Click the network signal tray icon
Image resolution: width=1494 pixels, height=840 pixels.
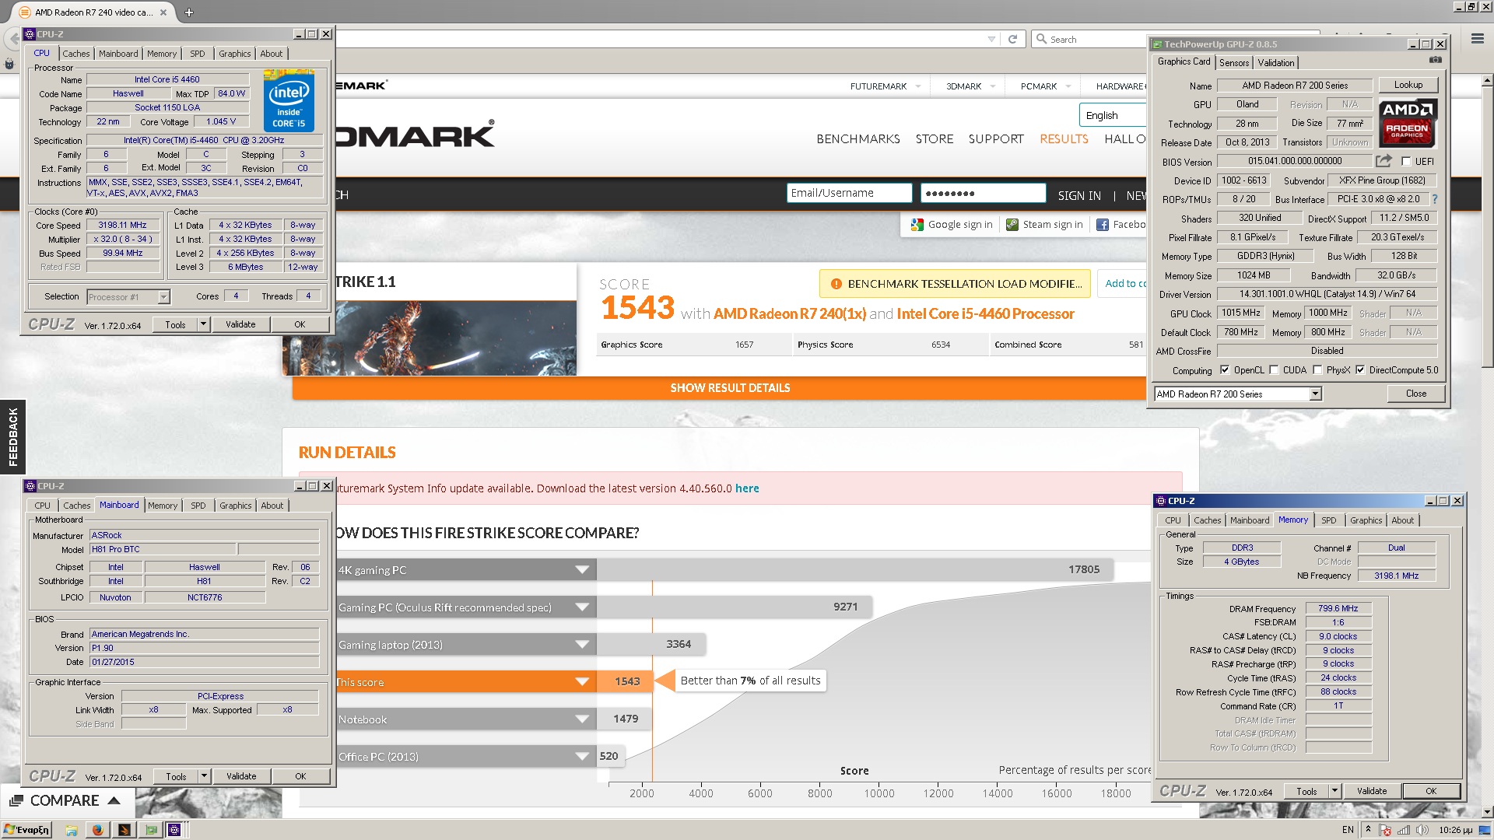point(1404,830)
